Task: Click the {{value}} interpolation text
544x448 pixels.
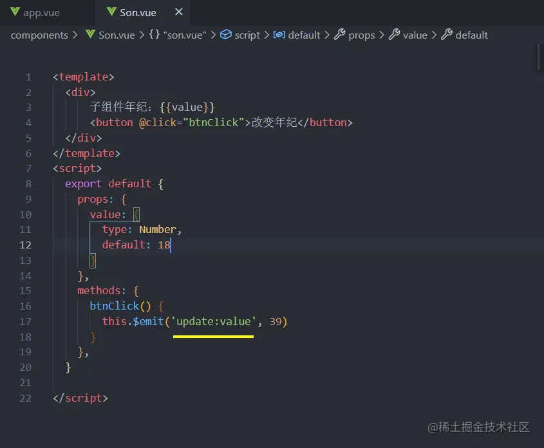Action: click(187, 107)
